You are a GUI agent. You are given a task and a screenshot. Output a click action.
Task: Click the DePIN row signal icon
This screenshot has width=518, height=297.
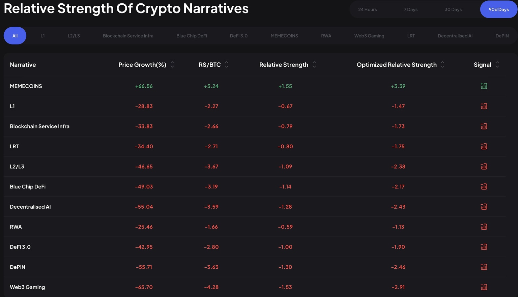[484, 267]
